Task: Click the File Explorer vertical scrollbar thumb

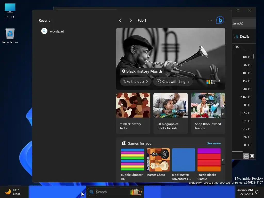Action: point(254,56)
